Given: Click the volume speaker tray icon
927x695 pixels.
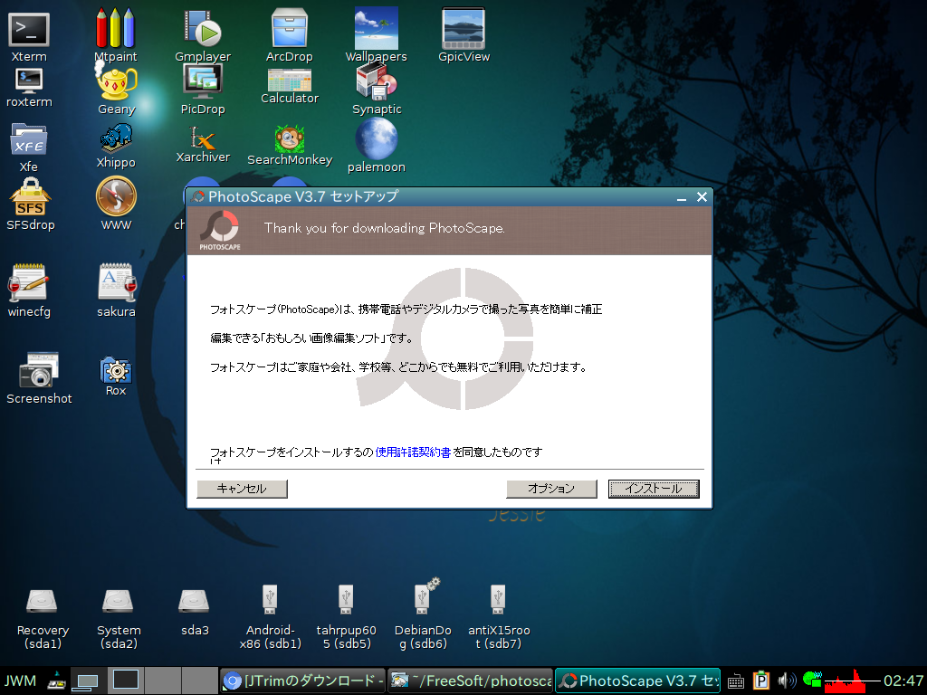Looking at the screenshot, I should click(787, 681).
